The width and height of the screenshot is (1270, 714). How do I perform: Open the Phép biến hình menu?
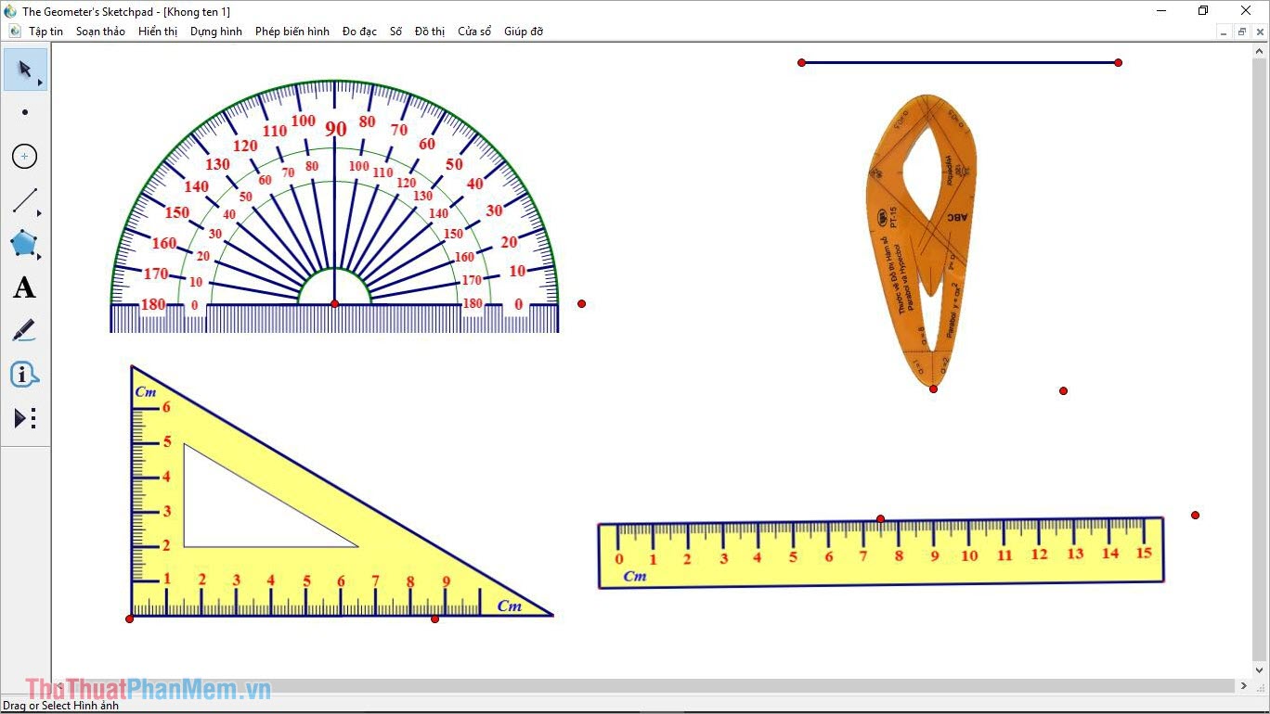coord(292,32)
